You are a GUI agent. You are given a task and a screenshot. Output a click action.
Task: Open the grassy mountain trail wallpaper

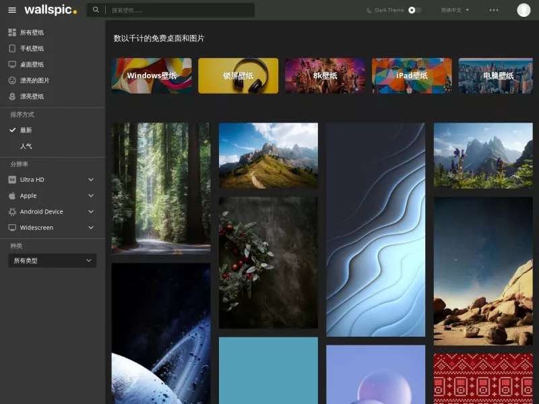(268, 156)
